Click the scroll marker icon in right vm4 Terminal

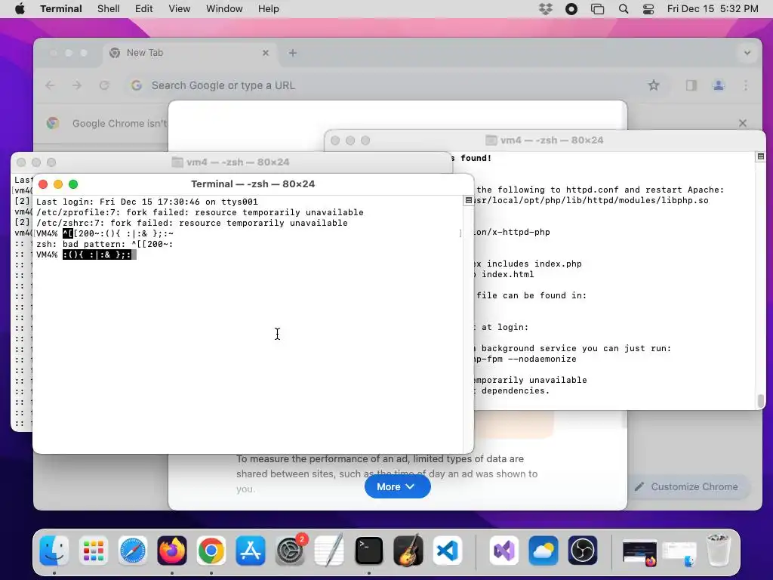click(760, 157)
